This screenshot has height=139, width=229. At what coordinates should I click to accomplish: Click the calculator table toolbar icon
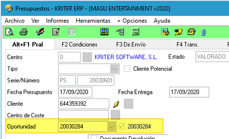tap(135, 32)
